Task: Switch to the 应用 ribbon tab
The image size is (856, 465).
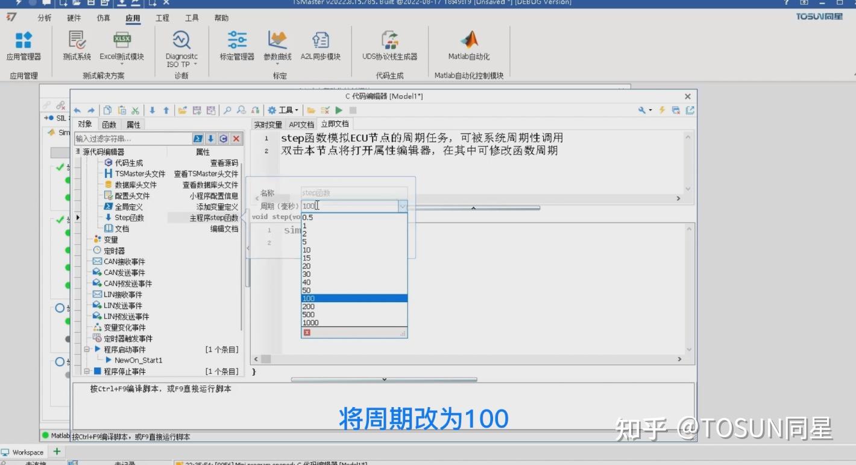Action: tap(133, 18)
